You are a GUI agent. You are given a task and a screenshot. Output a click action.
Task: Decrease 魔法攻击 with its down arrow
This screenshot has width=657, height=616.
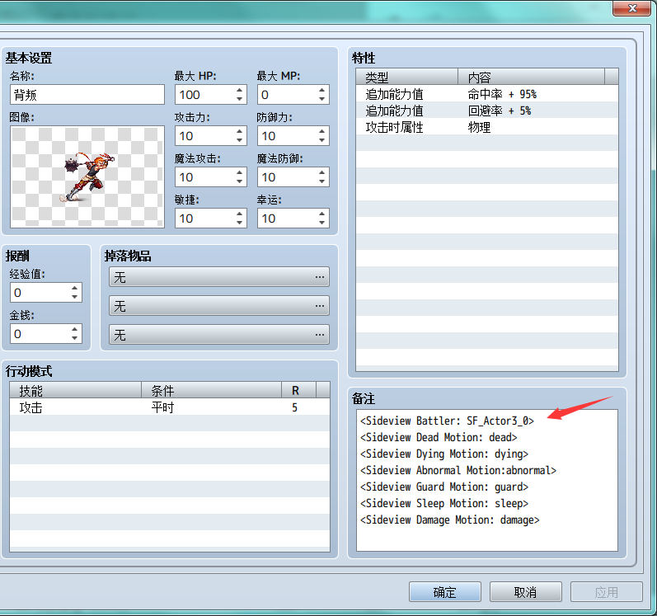(x=239, y=181)
